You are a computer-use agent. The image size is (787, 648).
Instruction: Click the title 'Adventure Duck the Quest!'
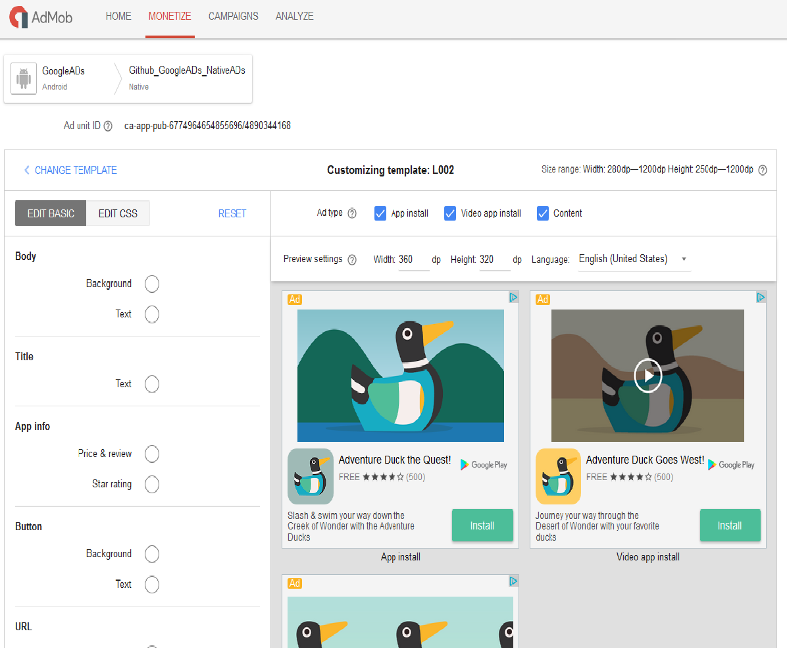[x=395, y=460]
